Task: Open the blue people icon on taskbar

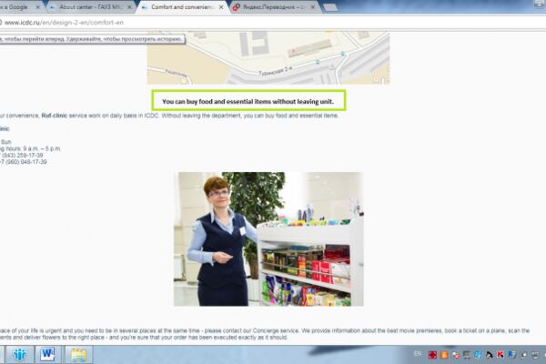Action: pyautogui.click(x=19, y=355)
